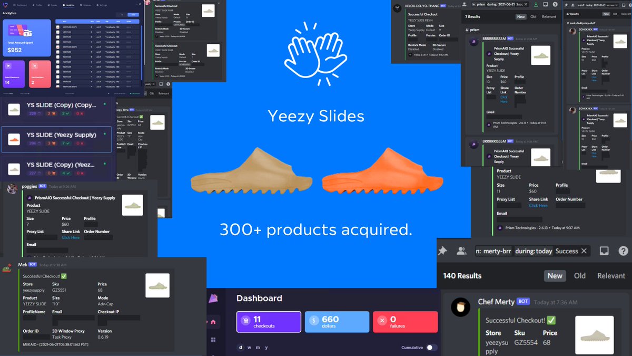Show the member list in the merty-brr window

click(461, 251)
